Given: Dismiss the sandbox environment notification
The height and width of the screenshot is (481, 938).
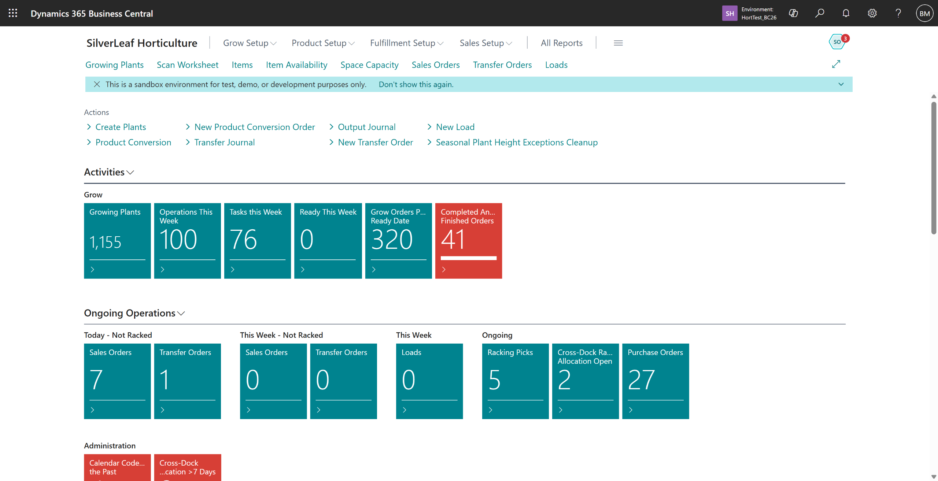Looking at the screenshot, I should point(97,84).
